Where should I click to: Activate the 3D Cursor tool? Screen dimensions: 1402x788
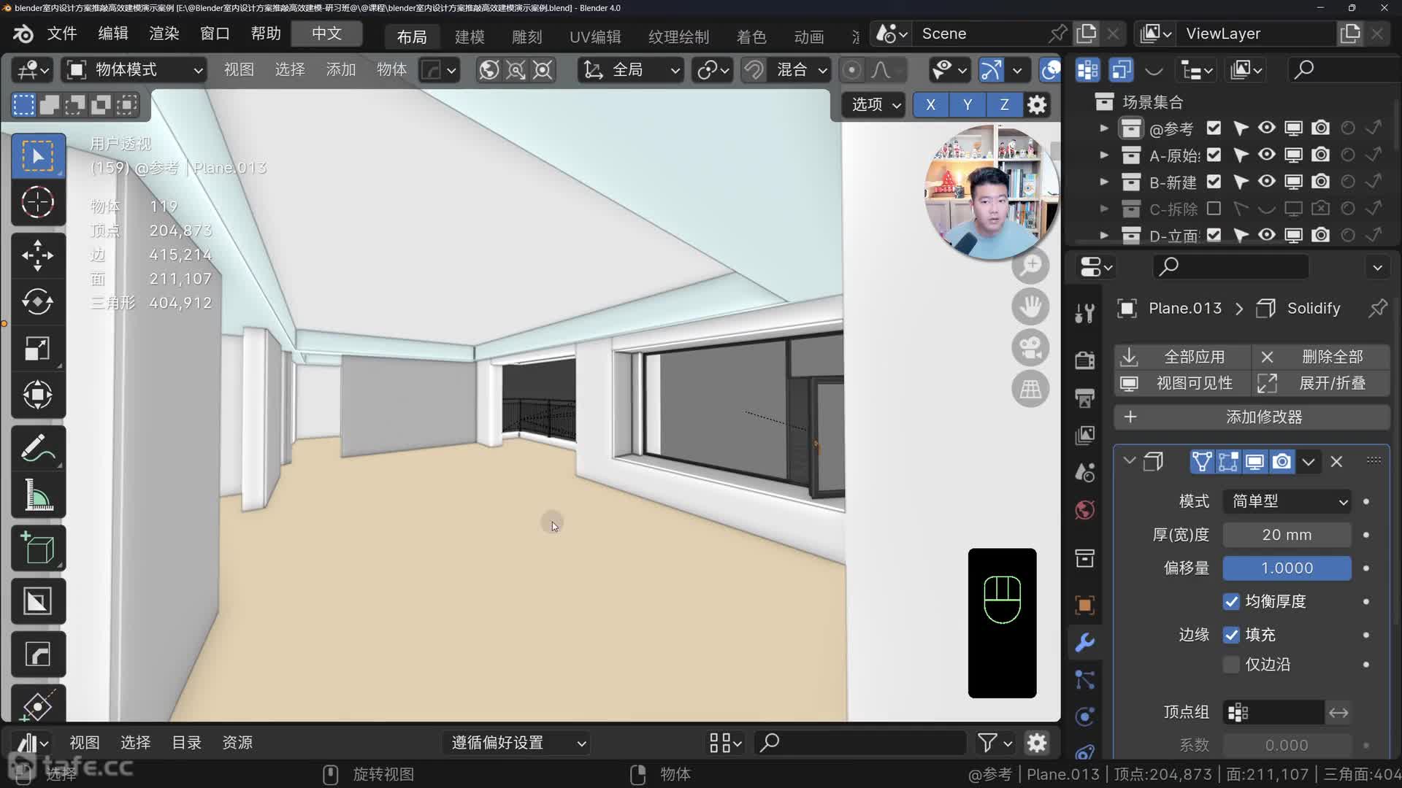pos(37,202)
